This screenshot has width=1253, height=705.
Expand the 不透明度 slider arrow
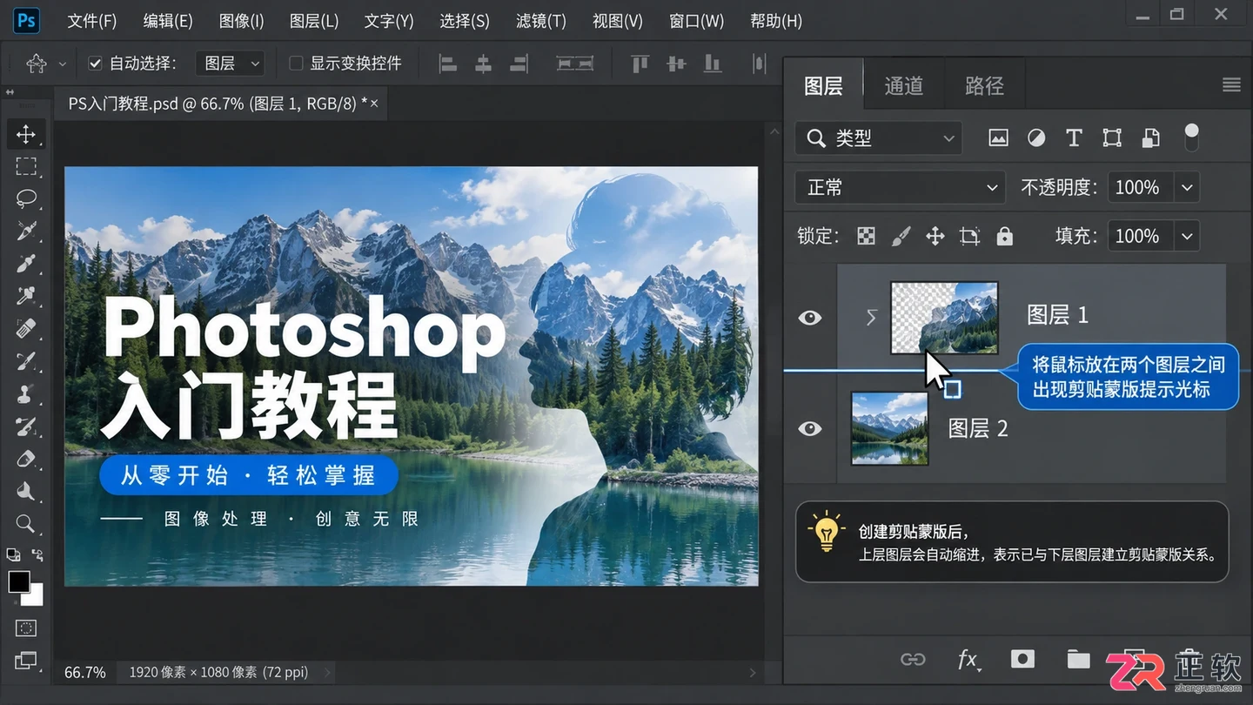coord(1186,187)
